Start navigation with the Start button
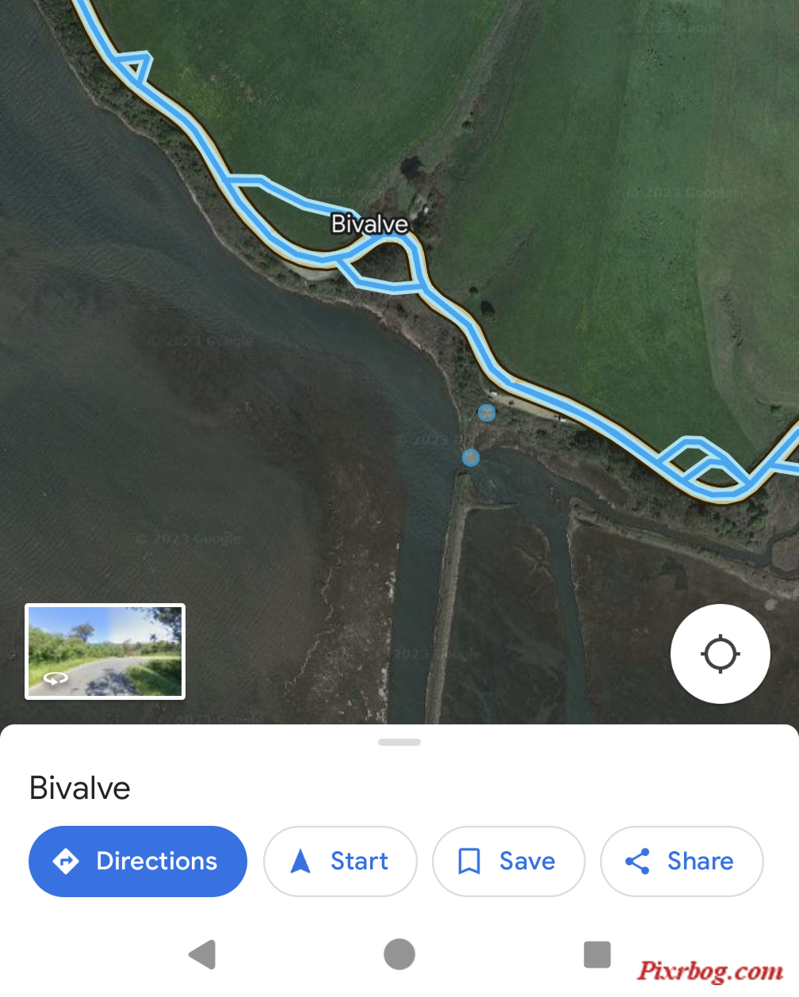Screen dimensions: 799x997 (340, 861)
